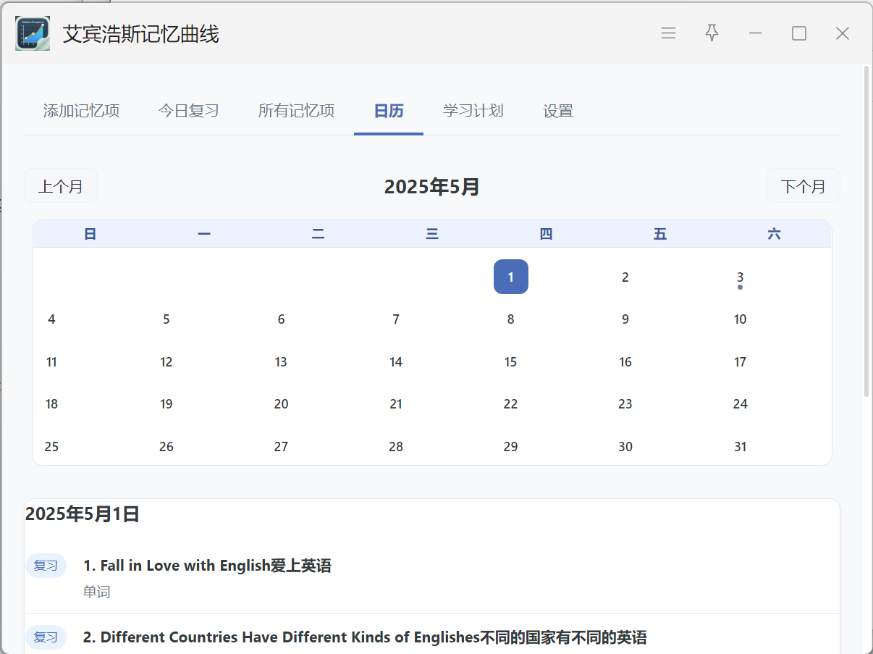Click 复习 tag on Fall in Love item

tap(46, 566)
